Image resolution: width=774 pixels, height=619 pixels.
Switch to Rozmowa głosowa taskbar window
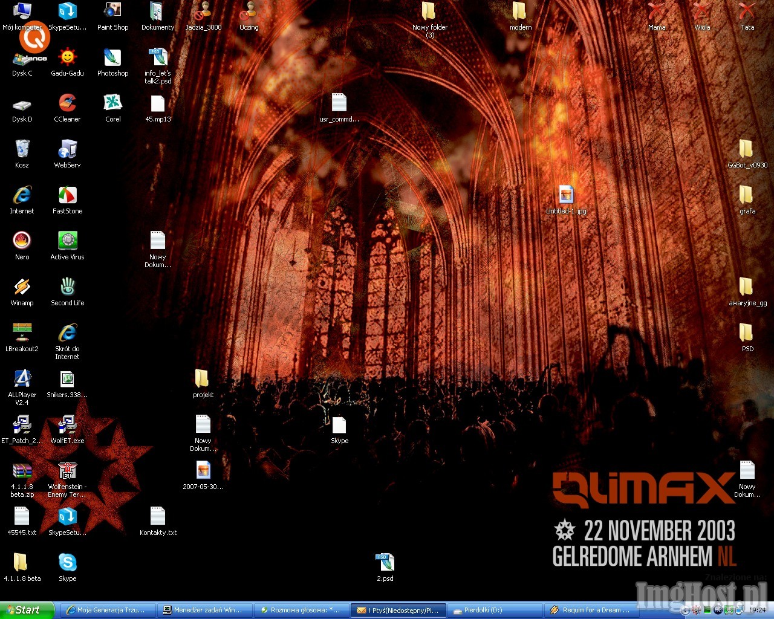[301, 611]
